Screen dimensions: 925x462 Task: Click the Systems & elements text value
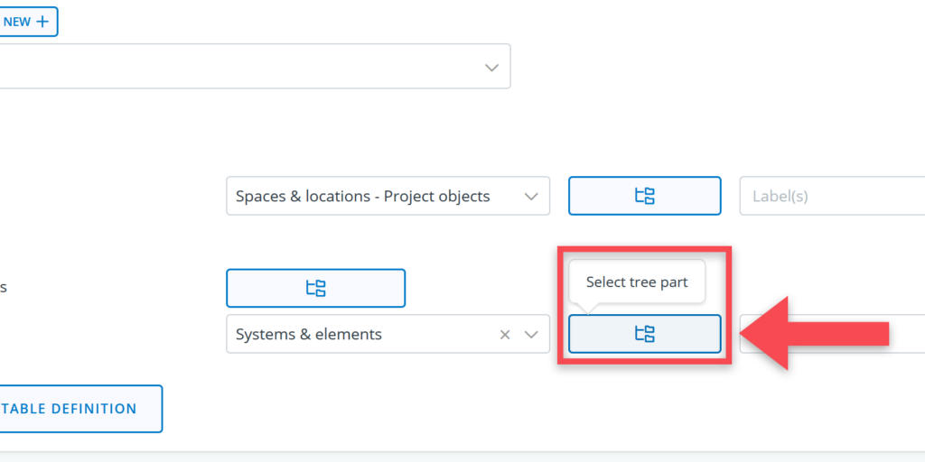click(309, 334)
